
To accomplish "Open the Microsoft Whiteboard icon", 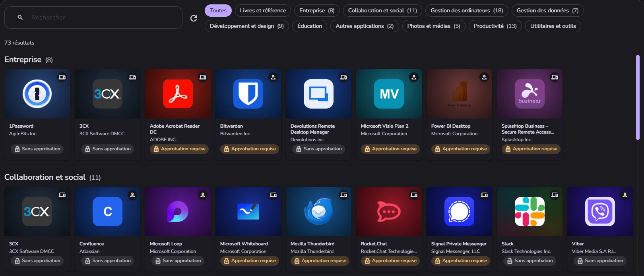I will click(248, 212).
